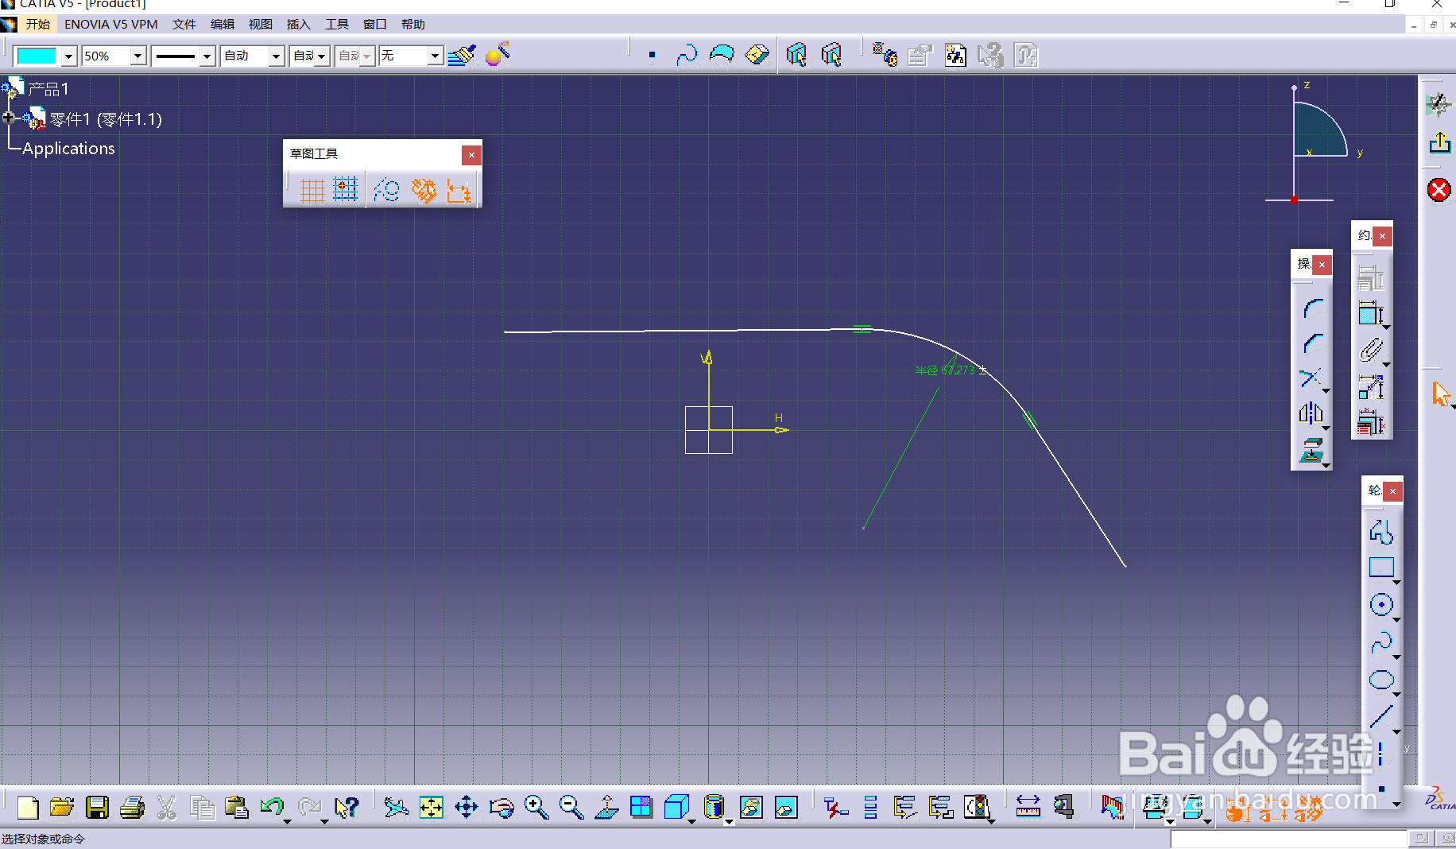Screen dimensions: 1456x849
Task: Open the layer dropdown labeled 无
Action: click(435, 56)
